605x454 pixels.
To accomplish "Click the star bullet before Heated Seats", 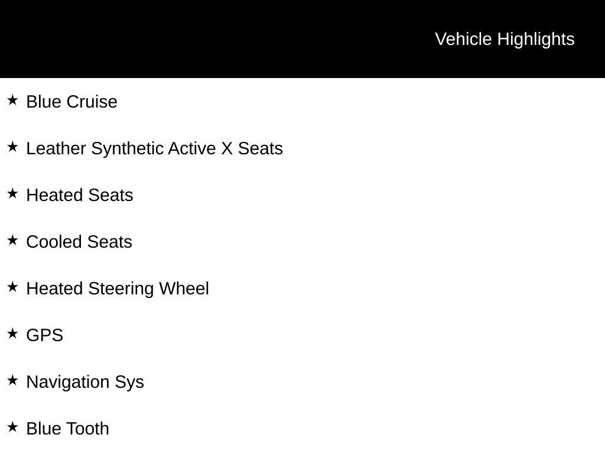I will 12,193.
